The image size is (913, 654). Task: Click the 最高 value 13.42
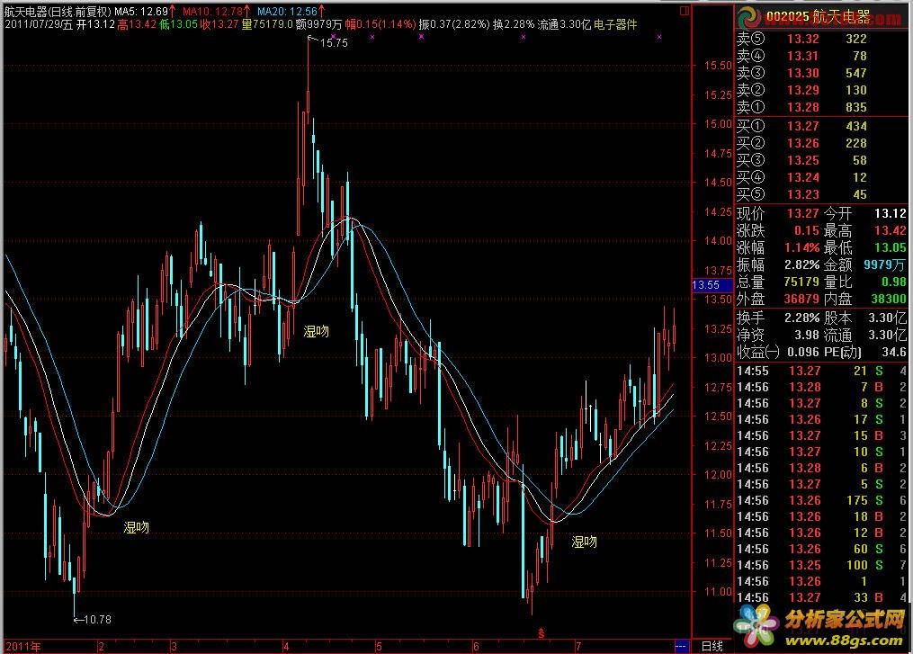[891, 230]
